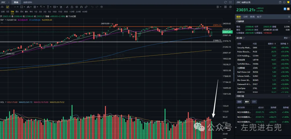291x139 pixels.
Task: Expand the line tool dropdown arrow
Action: point(18,7)
